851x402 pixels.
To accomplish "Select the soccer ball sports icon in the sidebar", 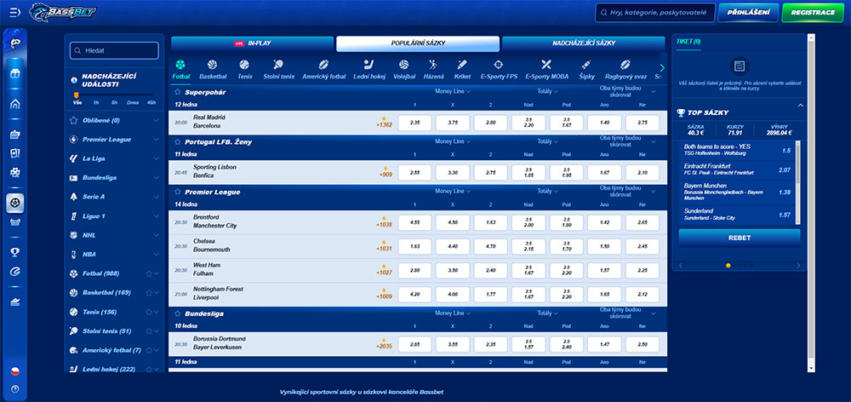I will click(15, 203).
